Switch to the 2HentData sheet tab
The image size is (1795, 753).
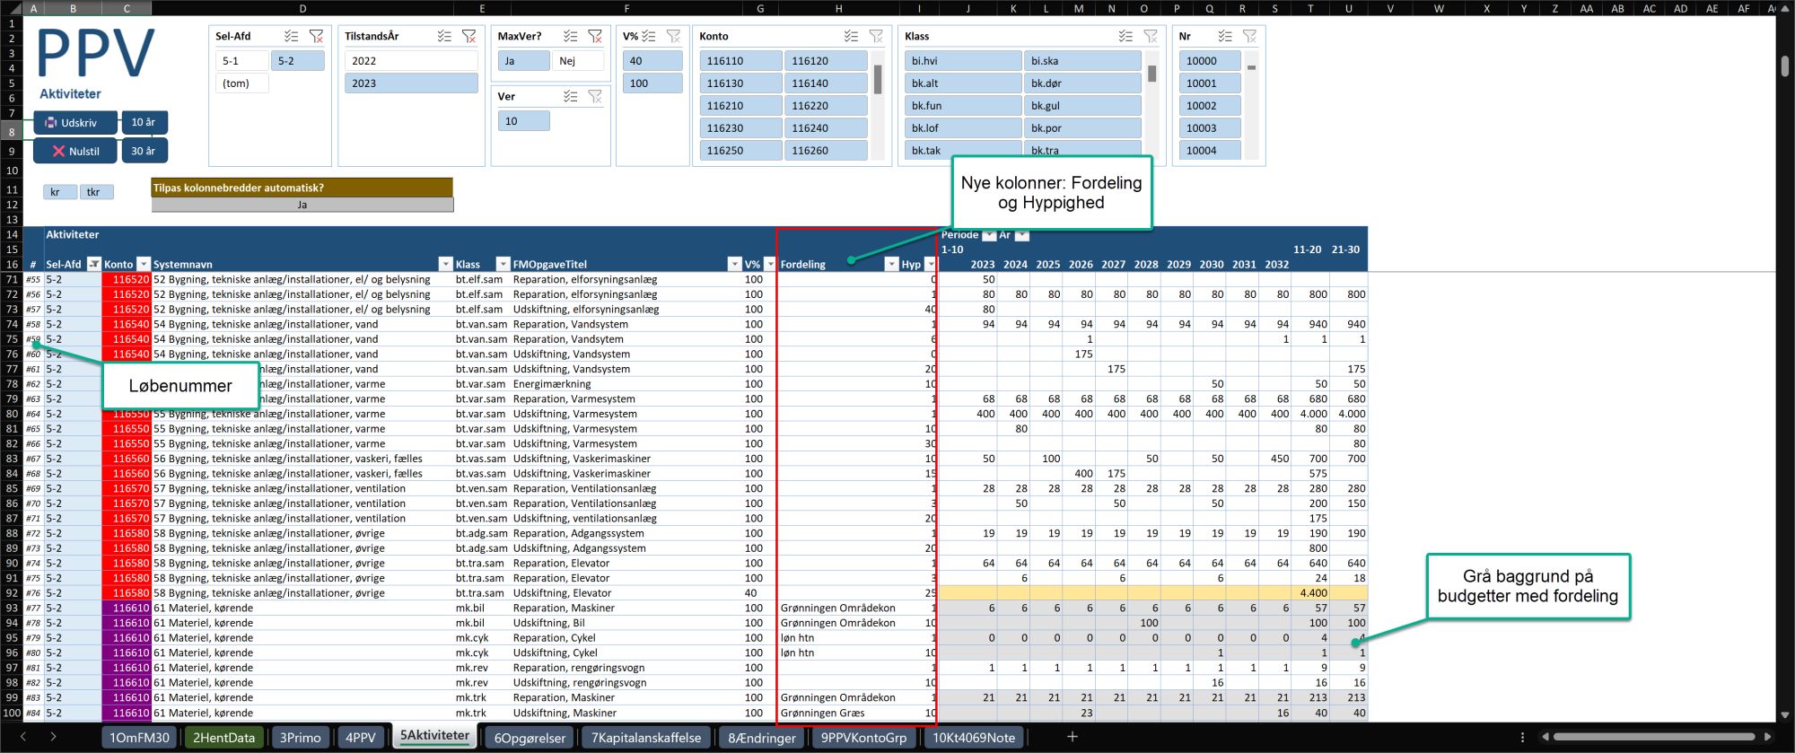pos(223,737)
